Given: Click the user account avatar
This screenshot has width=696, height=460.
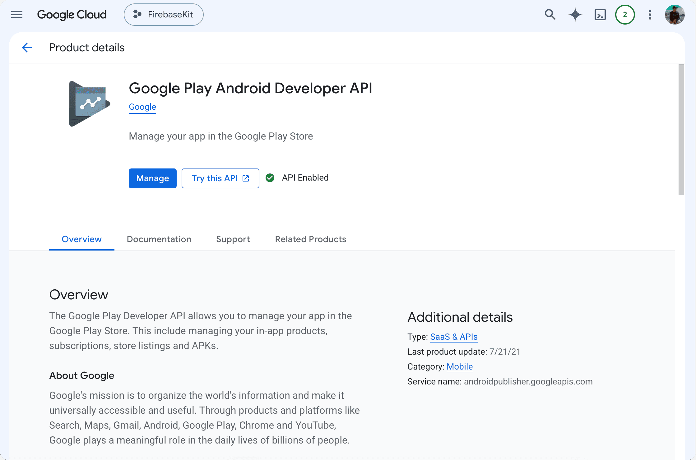Looking at the screenshot, I should tap(675, 15).
